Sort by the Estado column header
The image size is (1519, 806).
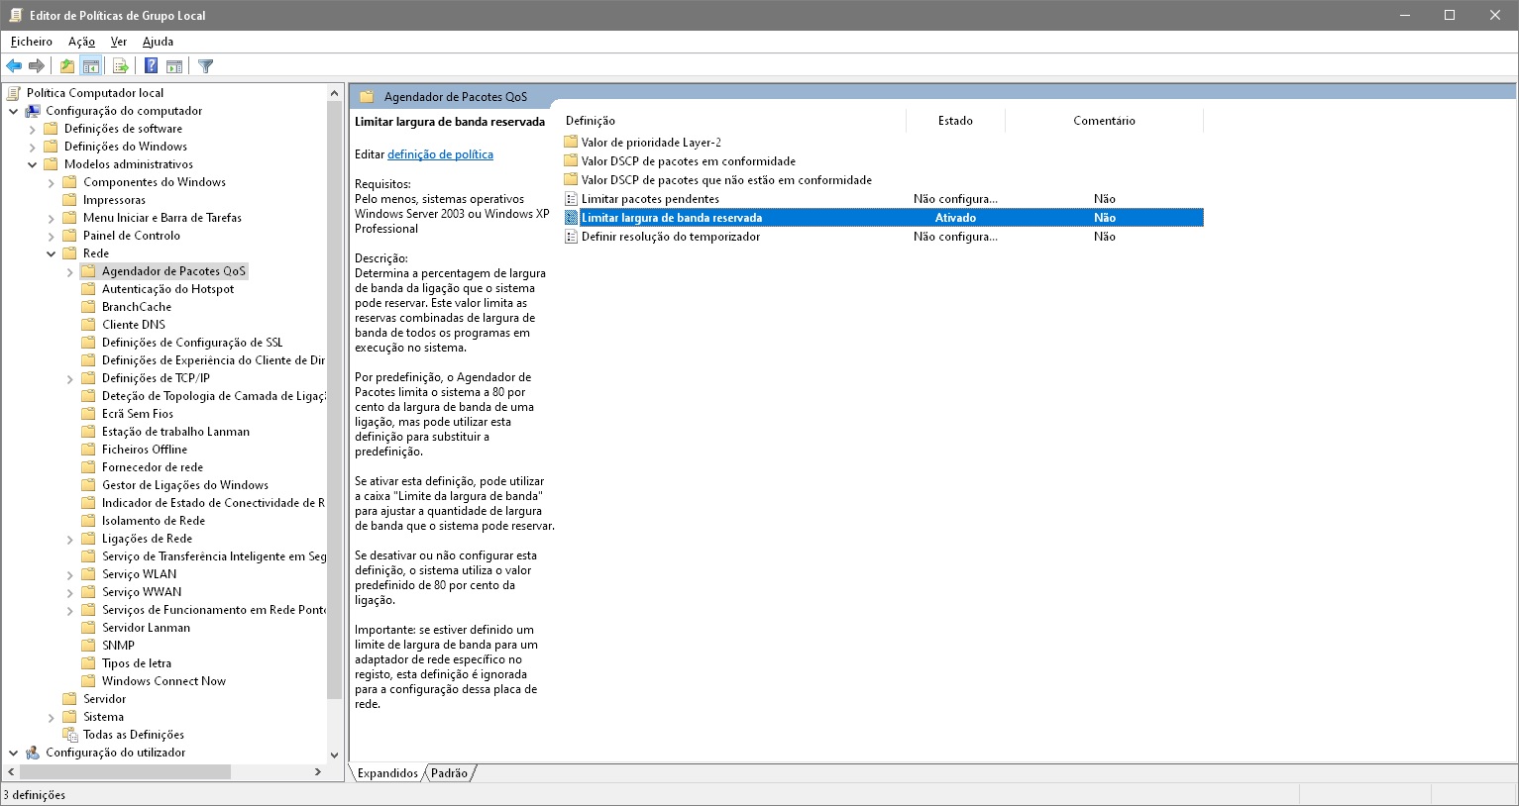955,121
